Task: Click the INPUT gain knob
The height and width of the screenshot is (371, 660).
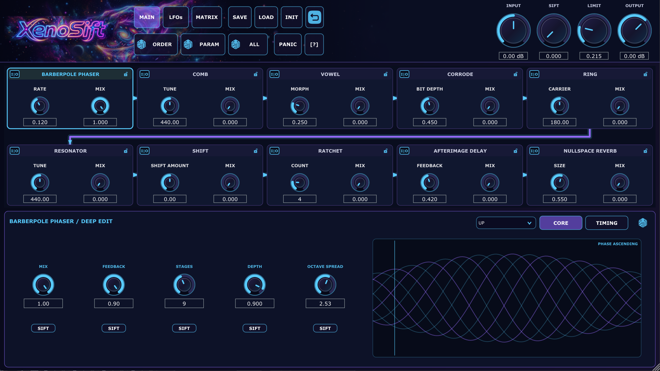Action: 513,31
